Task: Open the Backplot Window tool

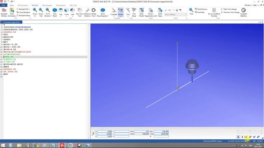Action: (x=4, y=12)
